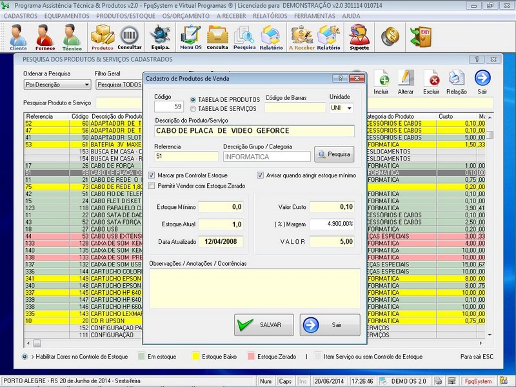
Task: Open the OS/ORÇAMENTO menu
Action: (186, 15)
